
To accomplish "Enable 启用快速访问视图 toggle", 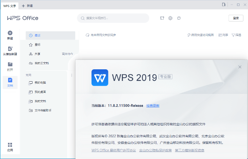I will point(200,35).
